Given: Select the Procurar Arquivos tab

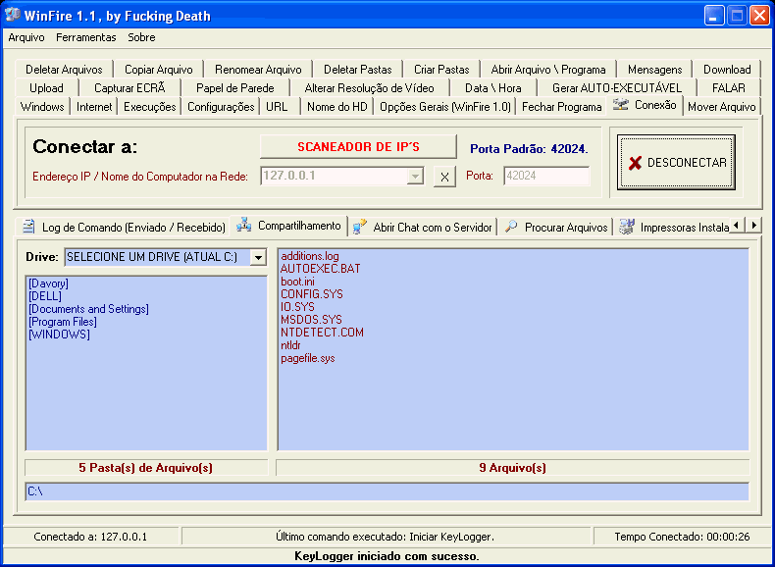Looking at the screenshot, I should pyautogui.click(x=556, y=227).
